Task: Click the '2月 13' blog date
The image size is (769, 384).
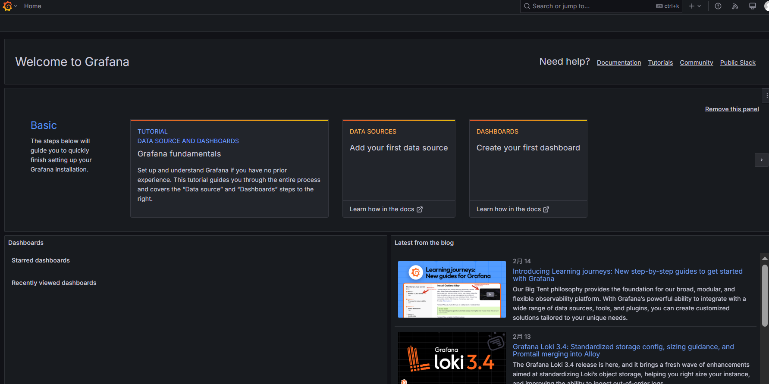Action: click(522, 337)
